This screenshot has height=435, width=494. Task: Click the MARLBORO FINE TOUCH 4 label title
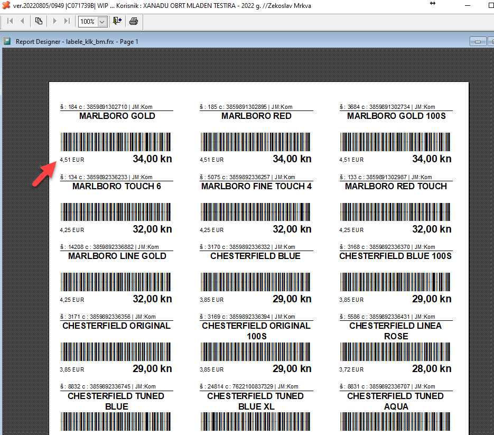(256, 187)
